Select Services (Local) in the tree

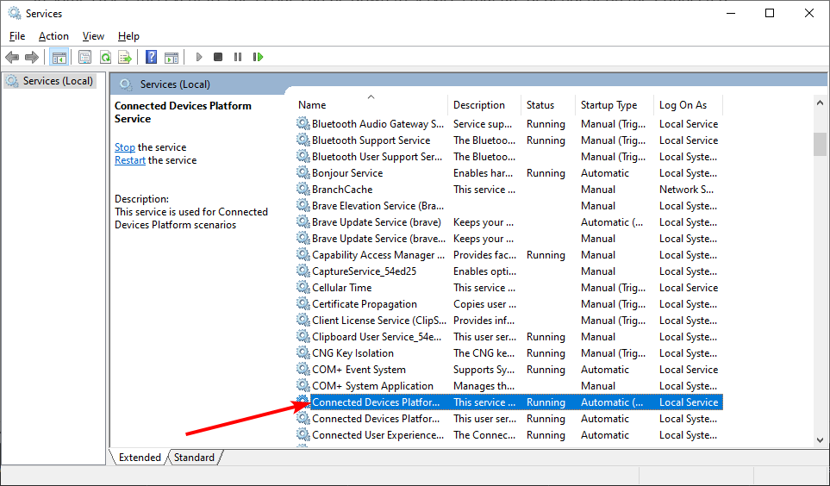click(49, 81)
